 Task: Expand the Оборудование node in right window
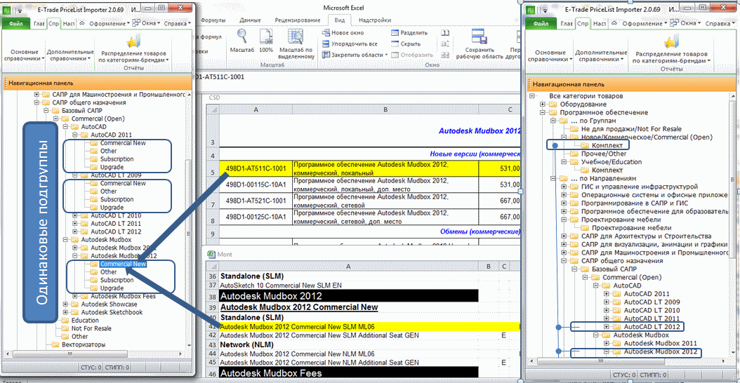543,105
